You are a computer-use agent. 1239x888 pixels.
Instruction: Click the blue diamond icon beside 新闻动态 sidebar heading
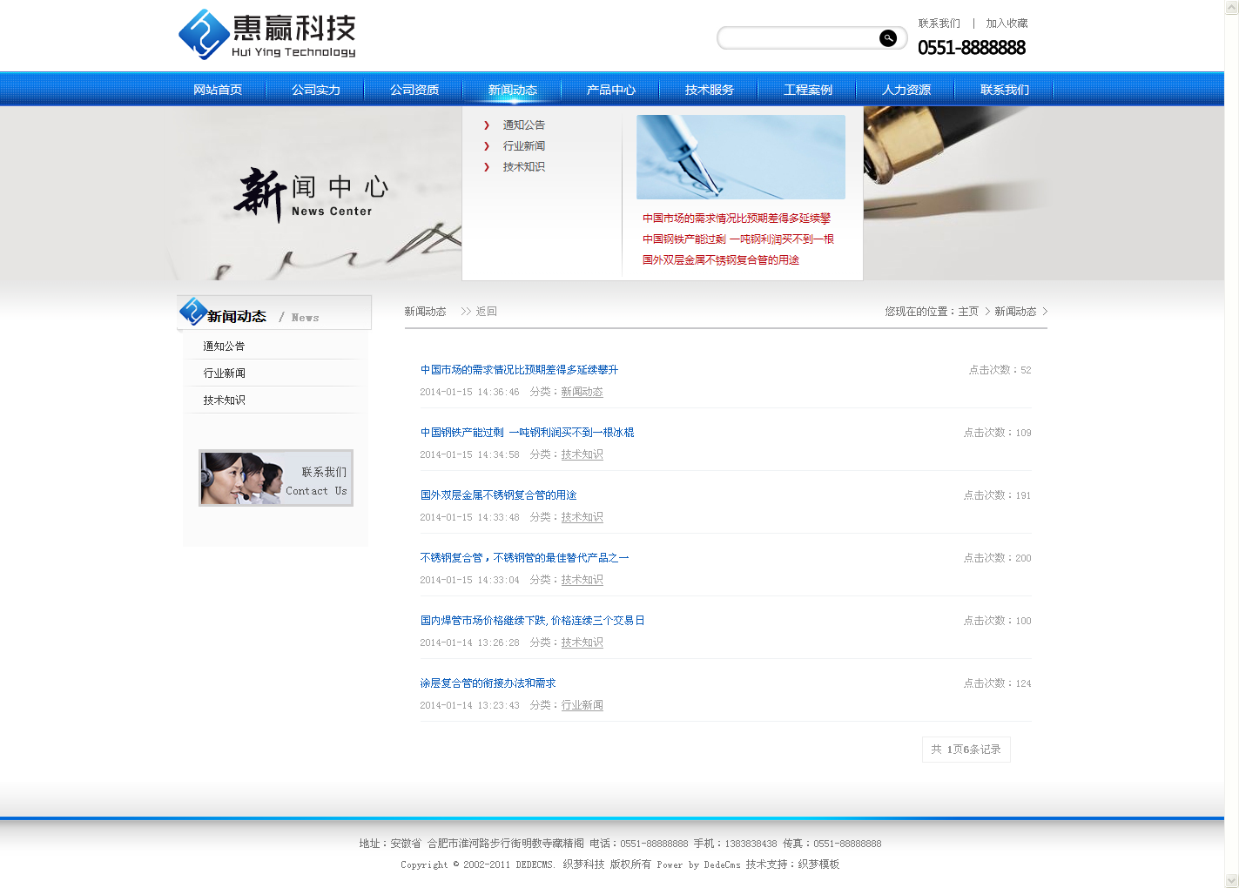click(x=192, y=312)
